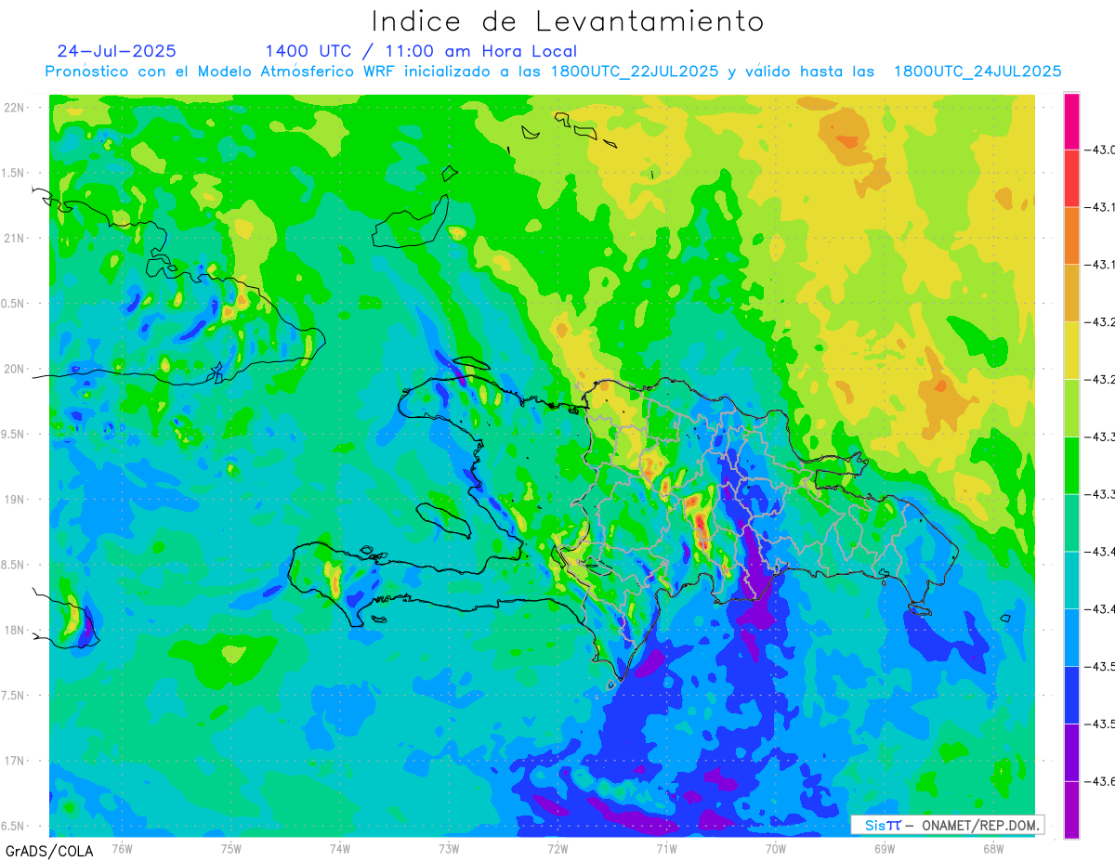1115x861 pixels.
Task: Click the '9.5N' latitude label
Action: coord(14,435)
